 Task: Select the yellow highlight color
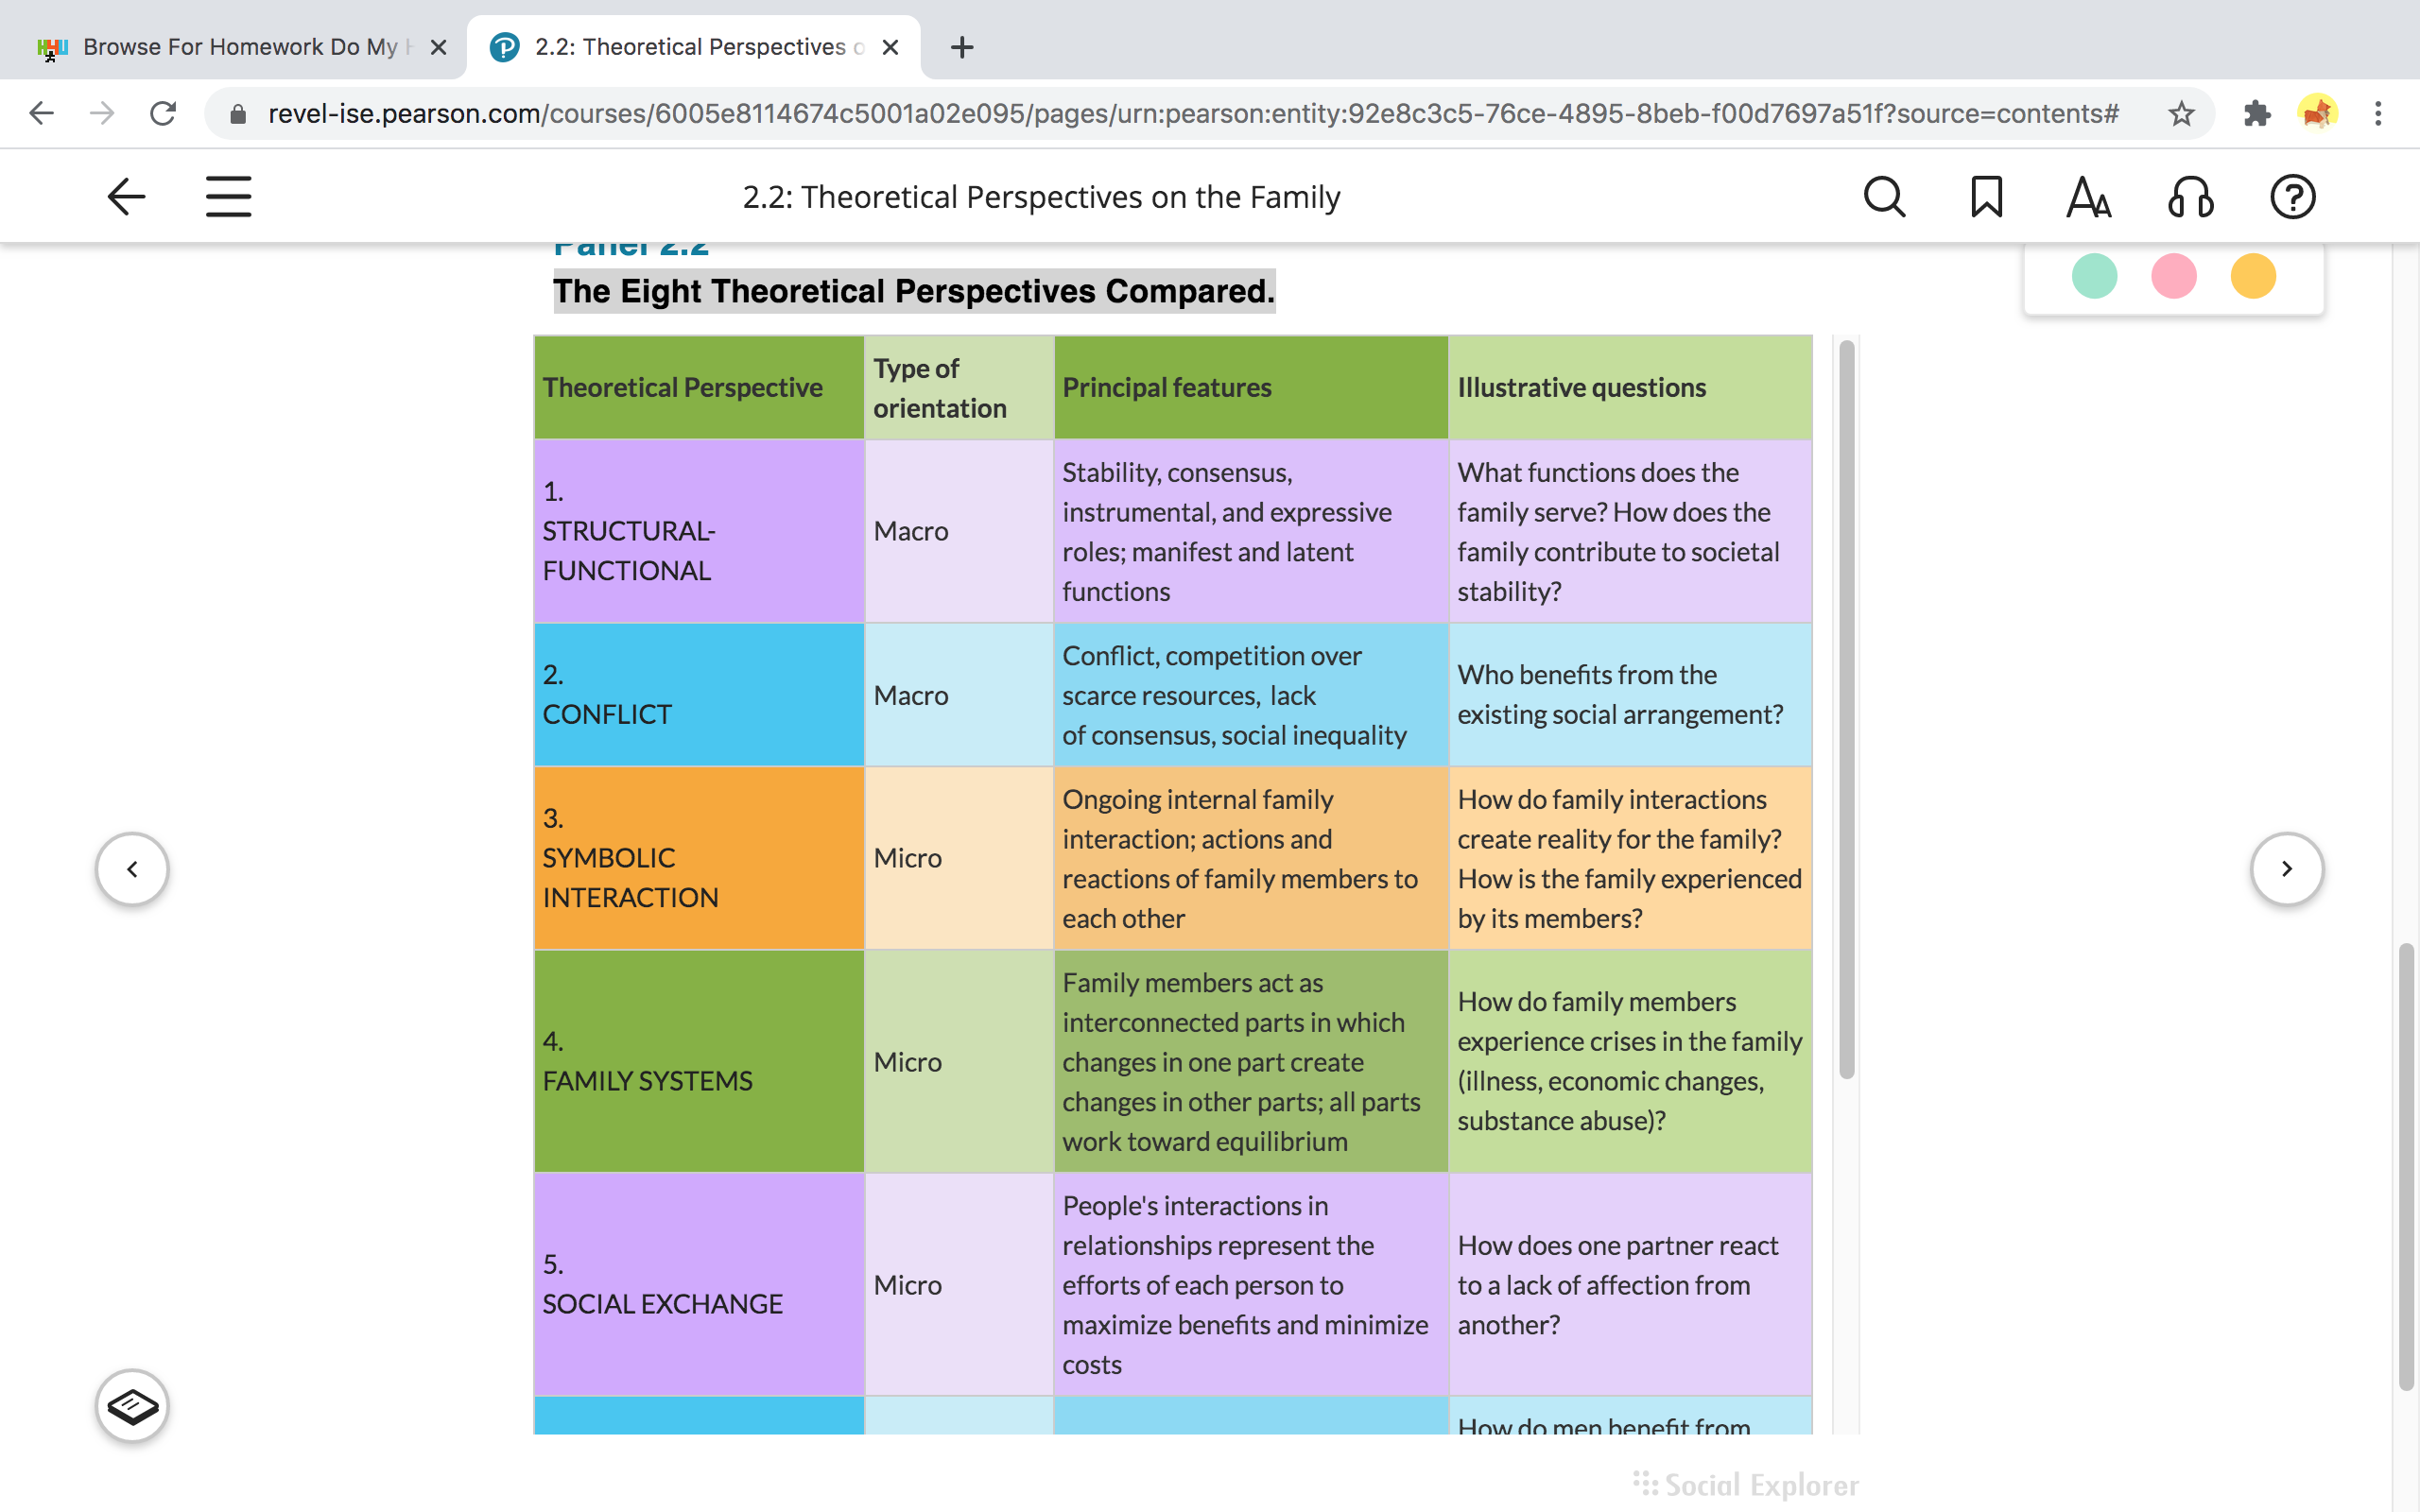click(2253, 276)
